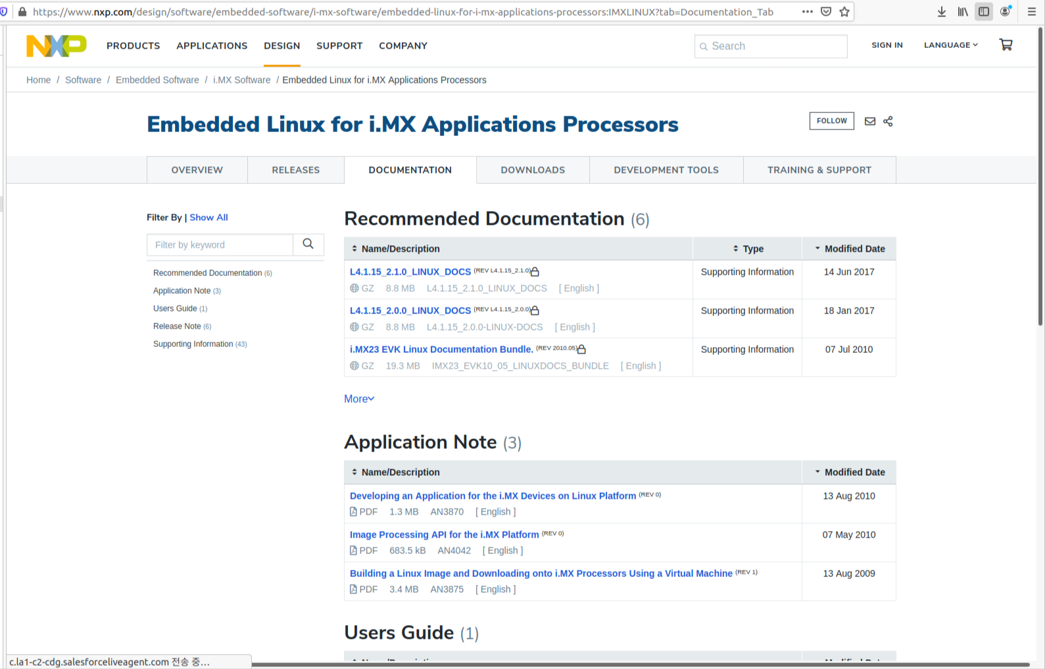Viewport: 1045px width, 669px height.
Task: Open the LANGUAGE dropdown
Action: click(x=951, y=45)
